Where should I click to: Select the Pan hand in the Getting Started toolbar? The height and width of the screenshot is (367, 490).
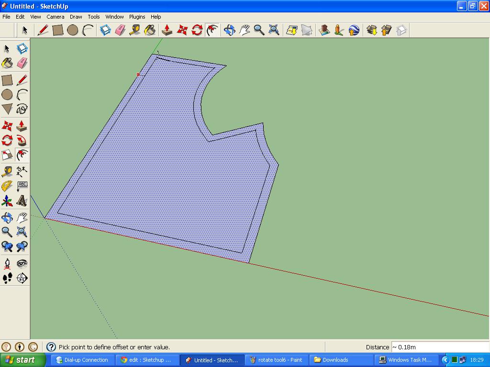click(245, 30)
